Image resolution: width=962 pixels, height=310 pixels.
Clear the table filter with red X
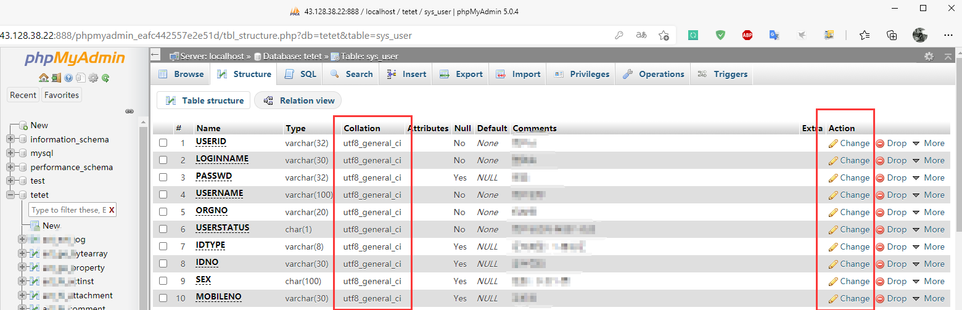pos(112,210)
